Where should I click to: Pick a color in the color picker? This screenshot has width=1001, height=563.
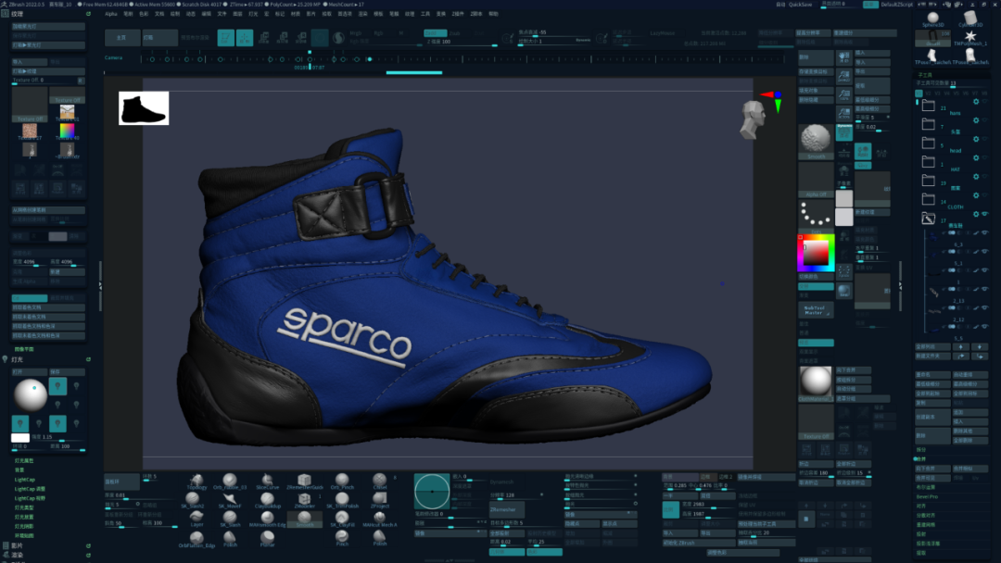click(x=816, y=253)
